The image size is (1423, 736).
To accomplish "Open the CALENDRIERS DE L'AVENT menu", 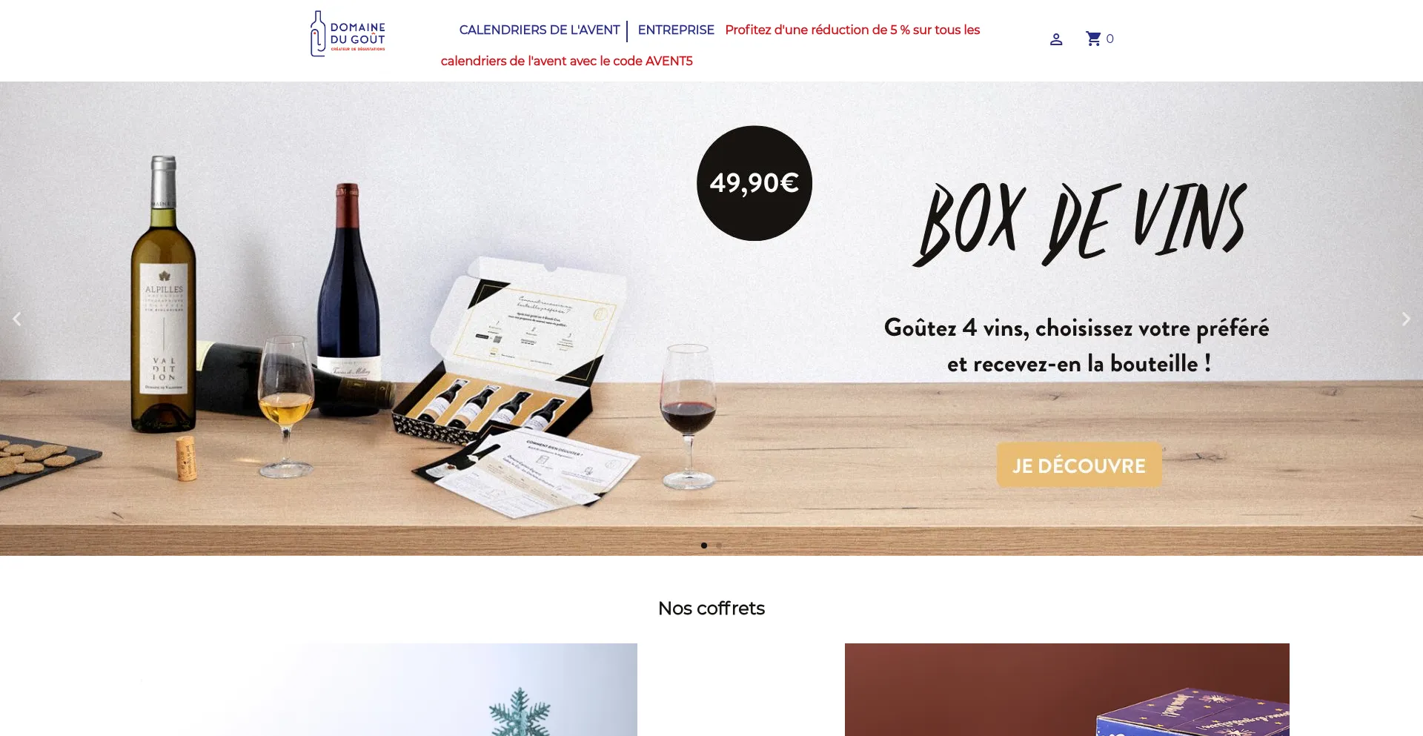I will coord(540,30).
